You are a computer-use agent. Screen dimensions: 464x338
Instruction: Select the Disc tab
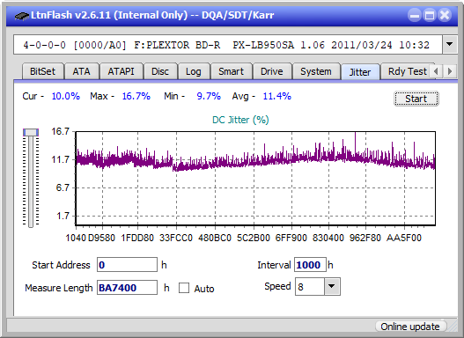click(160, 71)
